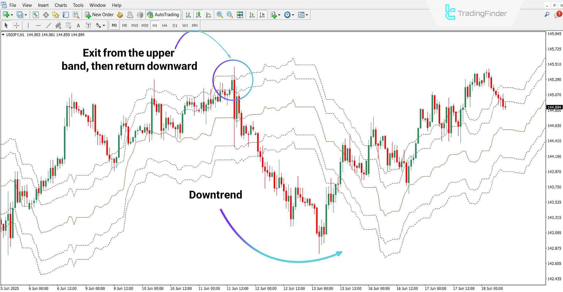Viewport: 563px width, 292px height.
Task: Toggle AutoTrading on or off
Action: tap(163, 14)
